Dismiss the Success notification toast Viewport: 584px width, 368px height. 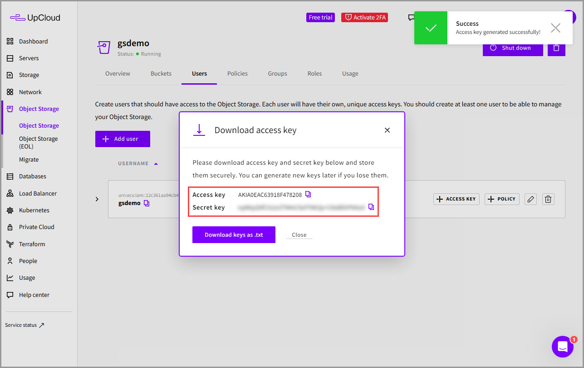555,28
